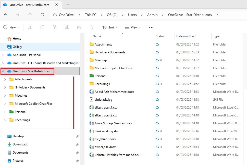Click the OneDrive cloud icon in address bar

click(x=55, y=15)
